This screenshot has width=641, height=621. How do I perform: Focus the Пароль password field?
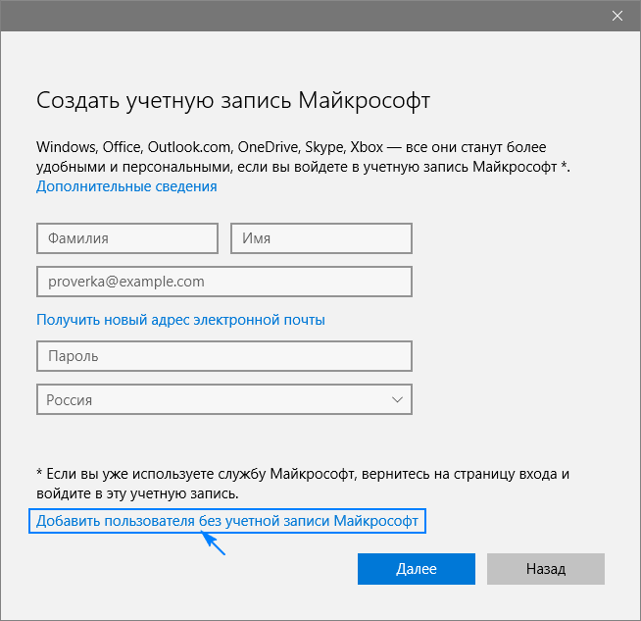pos(223,355)
